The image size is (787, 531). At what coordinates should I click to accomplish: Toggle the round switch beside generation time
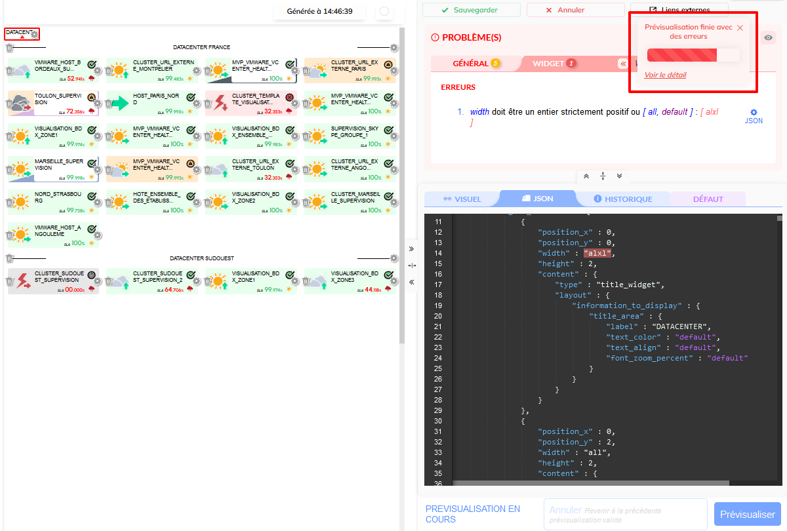click(x=384, y=11)
